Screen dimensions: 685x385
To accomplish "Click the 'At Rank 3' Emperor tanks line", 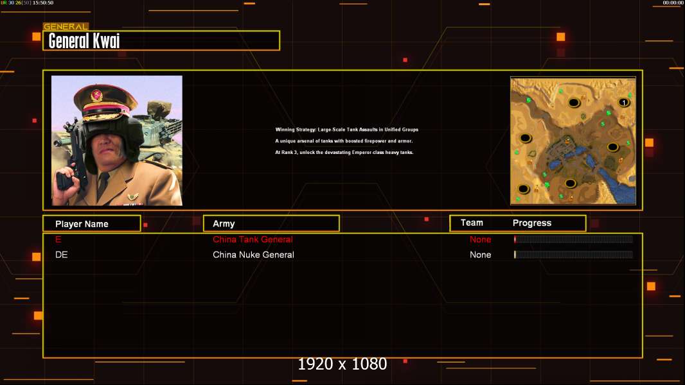I will pyautogui.click(x=344, y=152).
